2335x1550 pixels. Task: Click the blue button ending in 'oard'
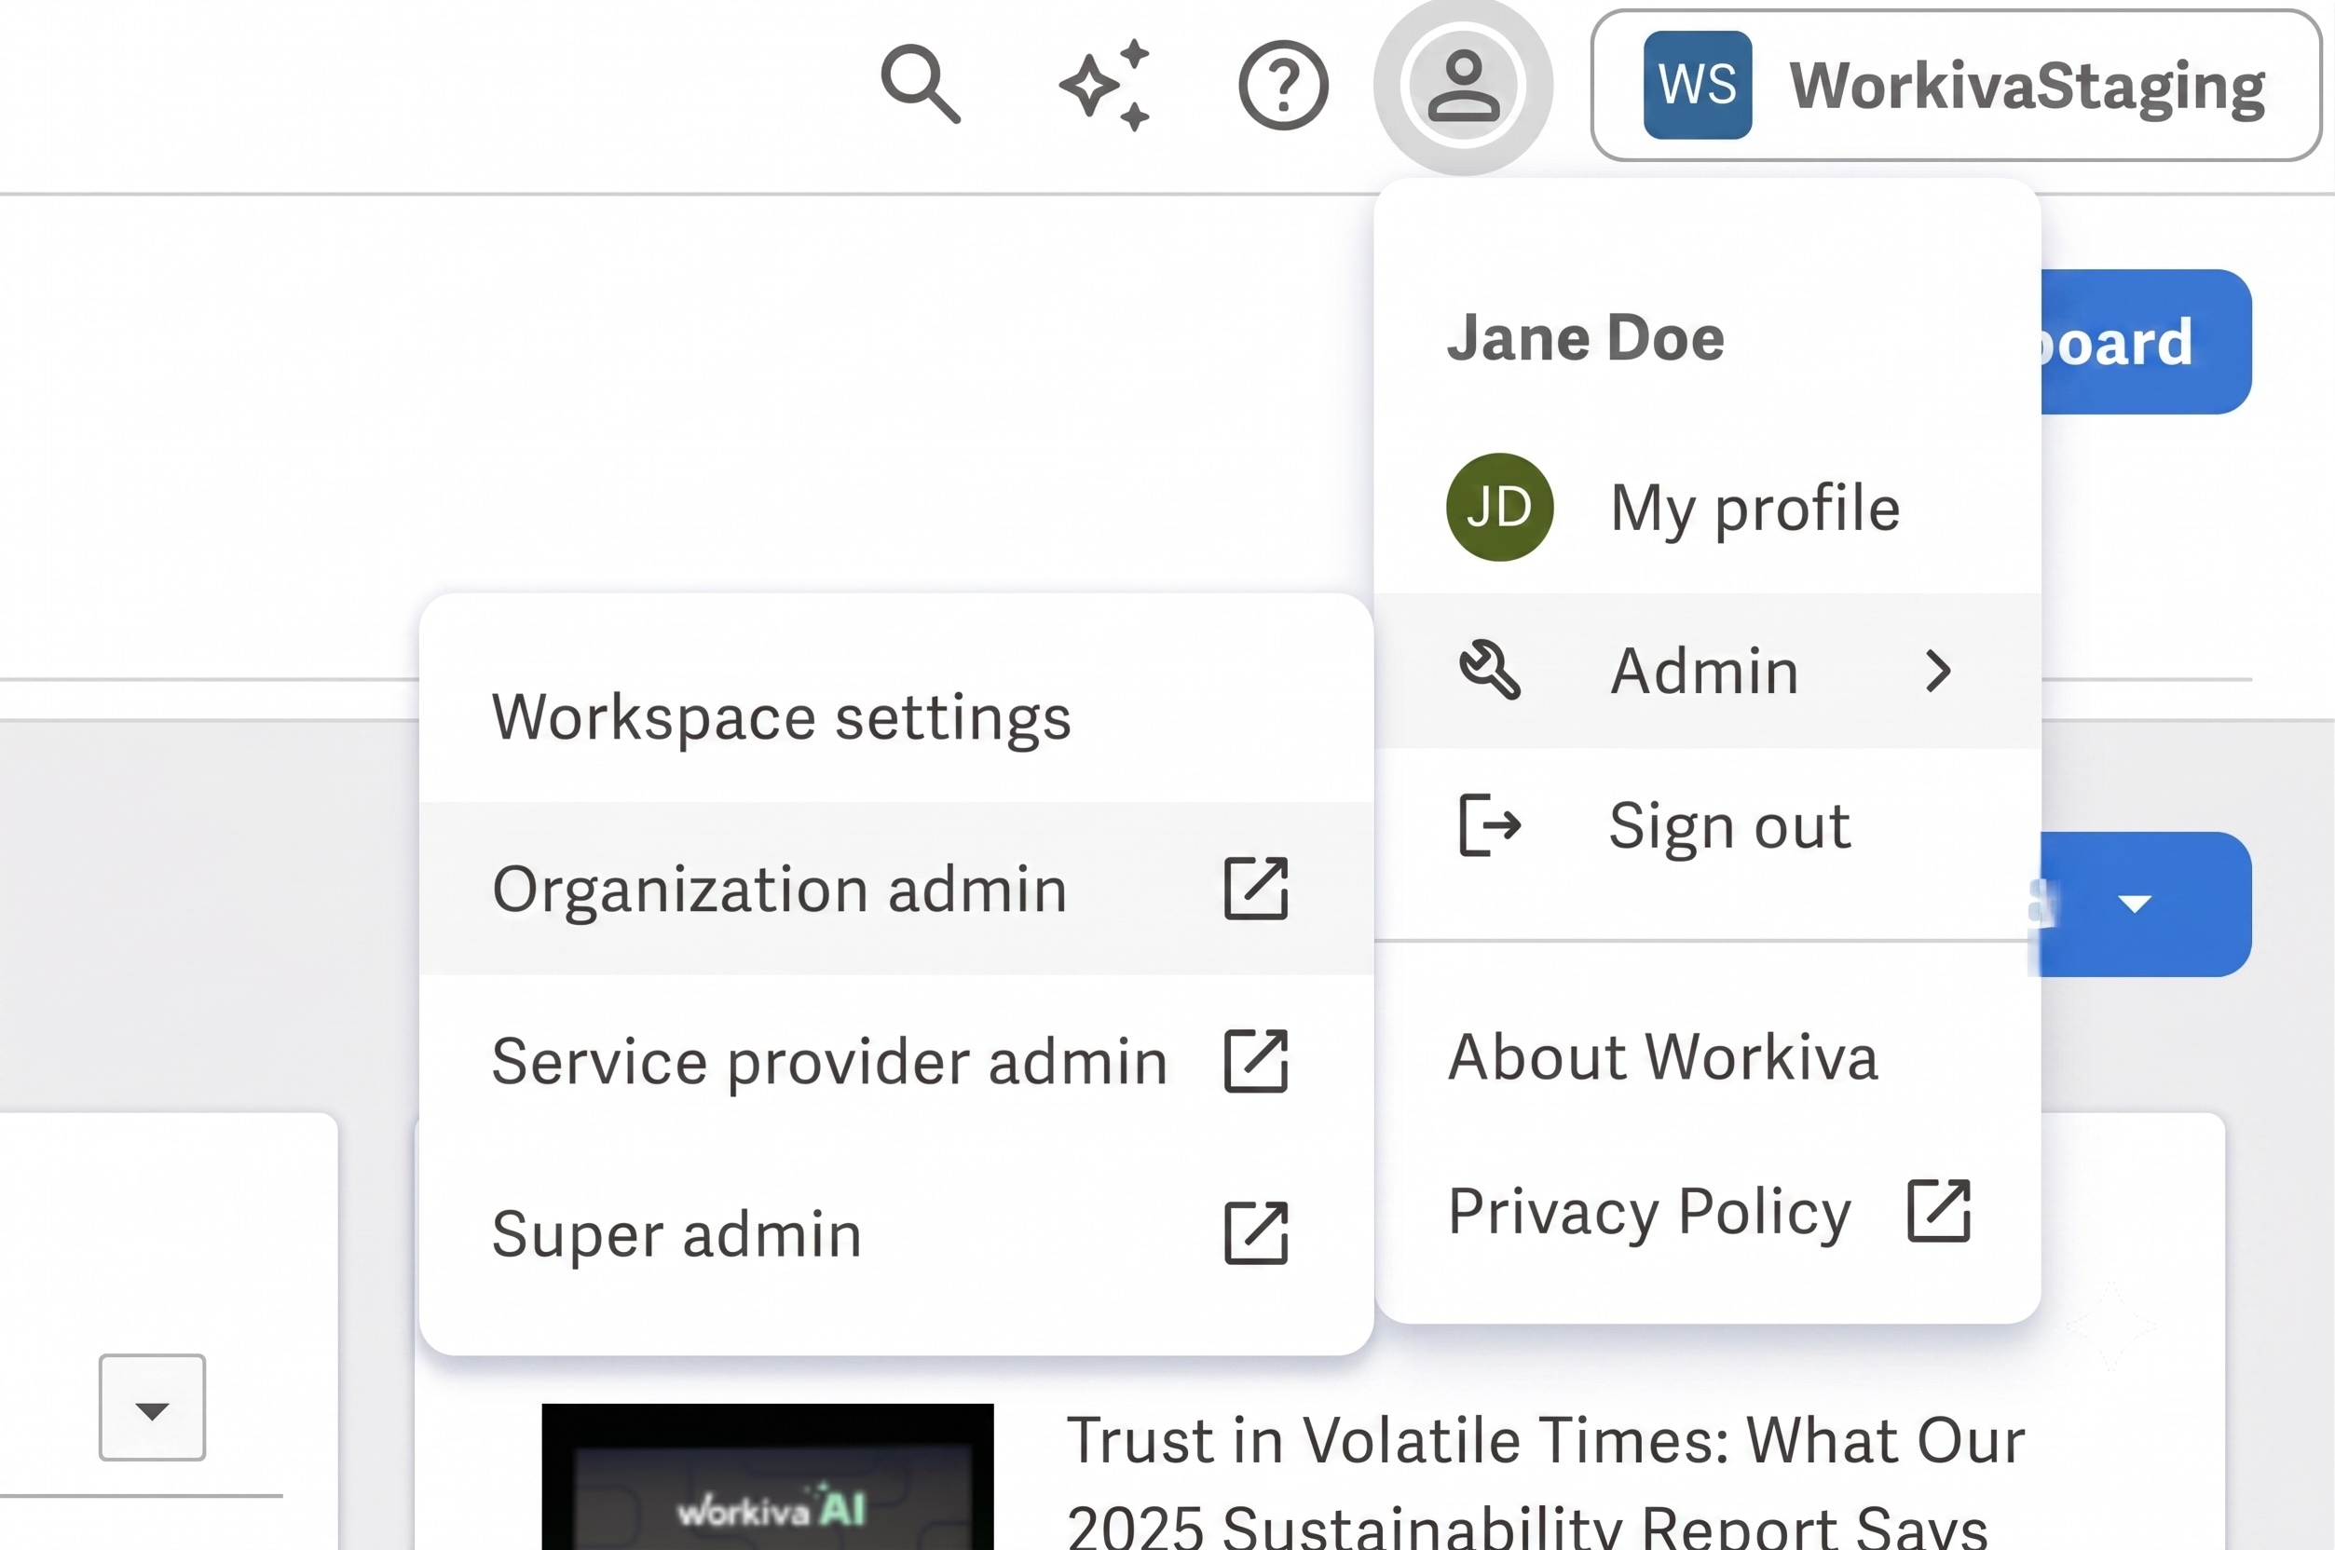point(2145,342)
